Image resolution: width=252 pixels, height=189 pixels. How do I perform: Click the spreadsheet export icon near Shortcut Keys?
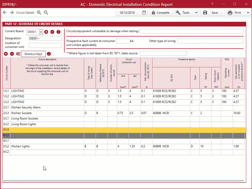coord(18,54)
